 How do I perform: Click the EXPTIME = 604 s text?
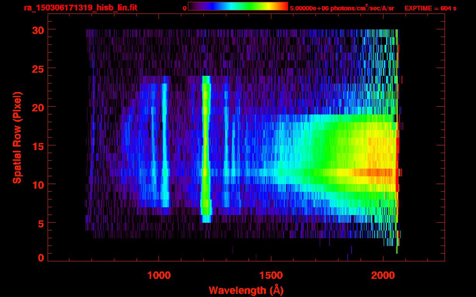pyautogui.click(x=430, y=8)
